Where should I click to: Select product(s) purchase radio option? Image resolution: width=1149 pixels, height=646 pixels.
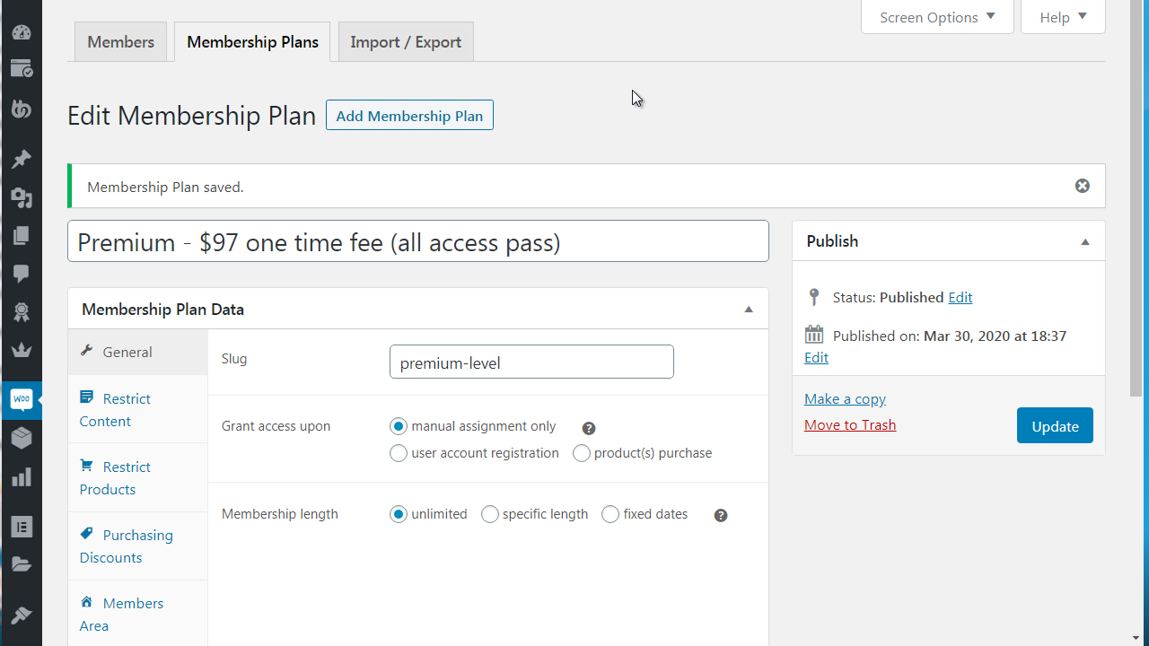(x=582, y=453)
